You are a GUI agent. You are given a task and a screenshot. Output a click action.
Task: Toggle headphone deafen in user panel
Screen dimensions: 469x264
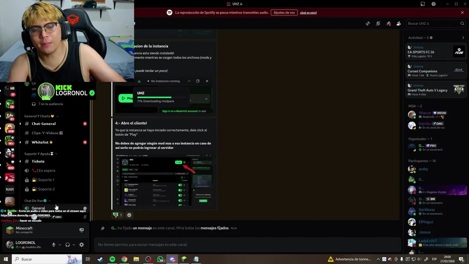(67, 245)
